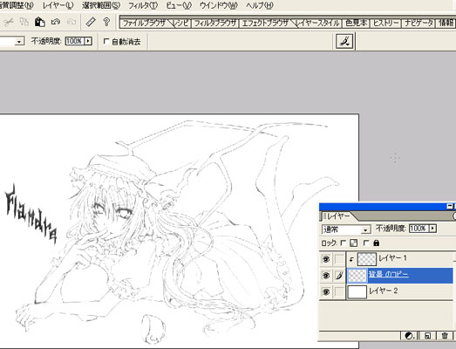Hide the レイヤー 1 layer via eye icon
The height and width of the screenshot is (349, 456).
pos(326,259)
